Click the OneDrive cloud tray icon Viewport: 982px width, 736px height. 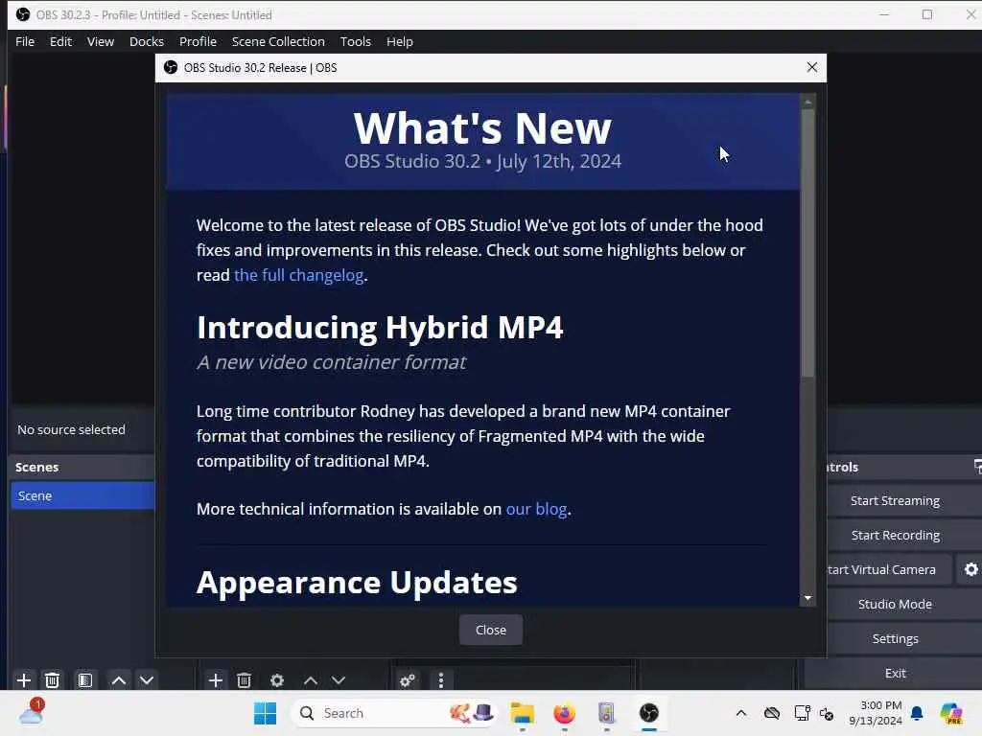(x=772, y=713)
